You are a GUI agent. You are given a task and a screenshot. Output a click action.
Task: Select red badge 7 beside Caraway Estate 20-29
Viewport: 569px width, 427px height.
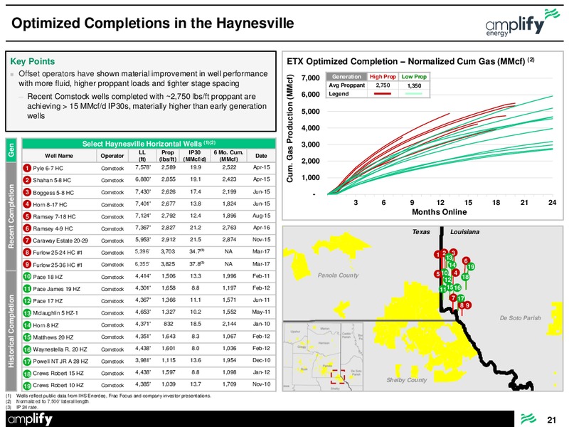point(27,241)
